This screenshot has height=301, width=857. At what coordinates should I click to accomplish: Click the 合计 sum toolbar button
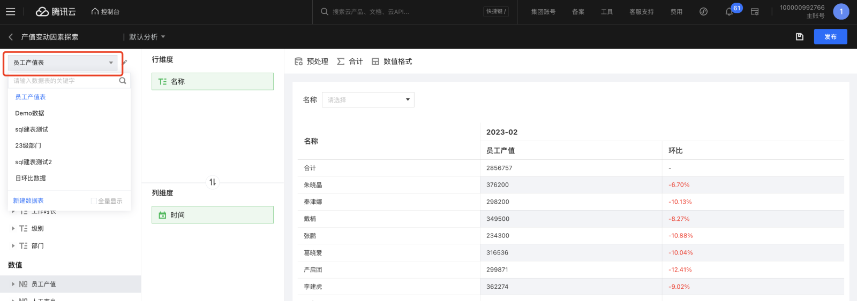click(x=350, y=61)
